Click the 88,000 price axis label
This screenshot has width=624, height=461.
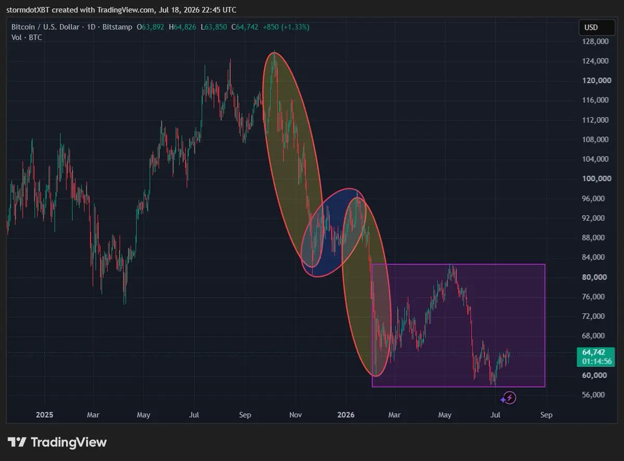593,238
